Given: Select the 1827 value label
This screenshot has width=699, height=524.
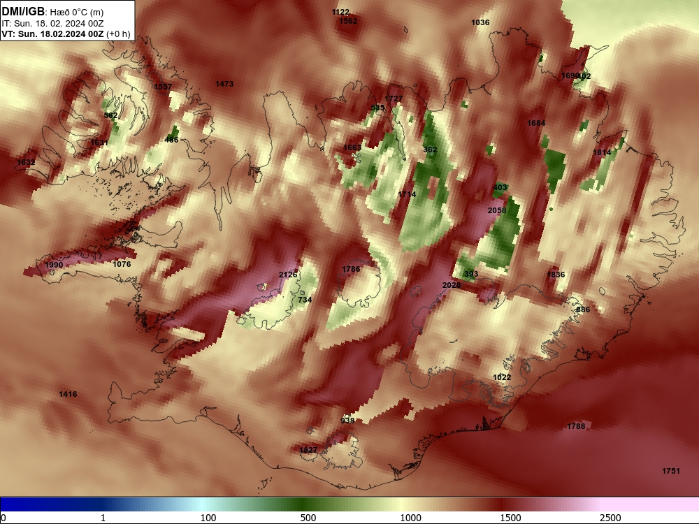Looking at the screenshot, I should [308, 450].
